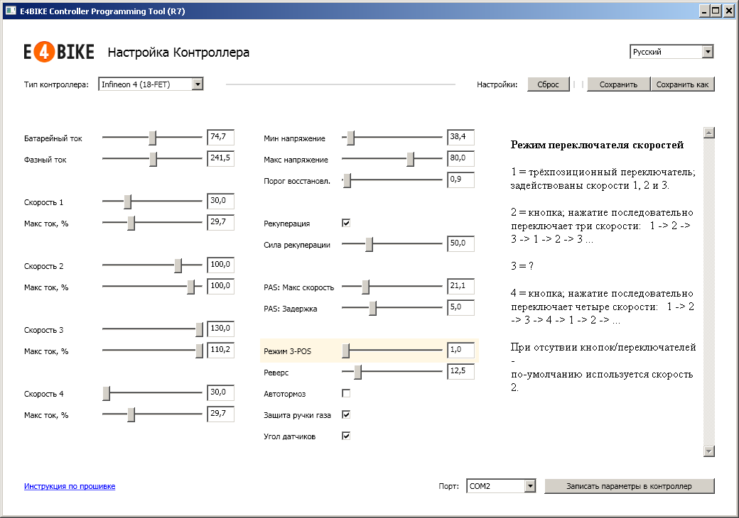
Task: Open the COM2 port dropdown
Action: (529, 486)
